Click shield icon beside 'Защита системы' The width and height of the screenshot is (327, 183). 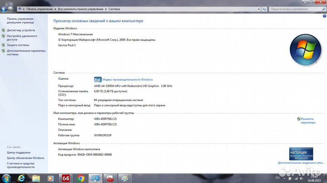tap(3, 45)
